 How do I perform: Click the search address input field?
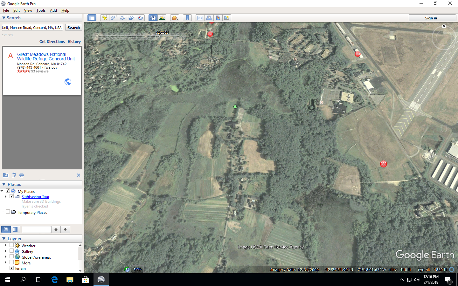click(x=32, y=28)
